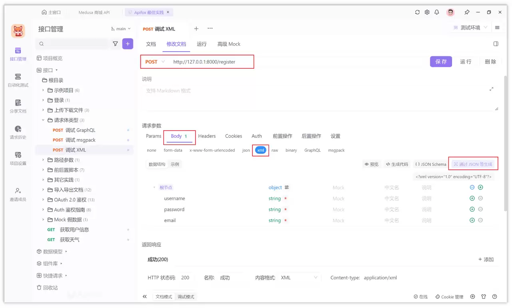
Task: Toggle 示例 view of body
Action: pyautogui.click(x=175, y=164)
